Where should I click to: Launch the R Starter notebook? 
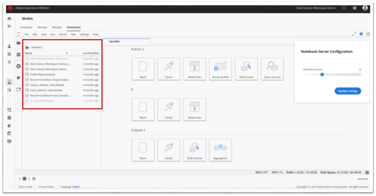[169, 109]
